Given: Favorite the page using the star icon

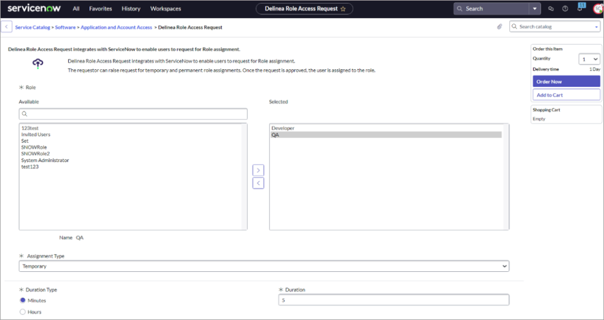Looking at the screenshot, I should (x=343, y=9).
